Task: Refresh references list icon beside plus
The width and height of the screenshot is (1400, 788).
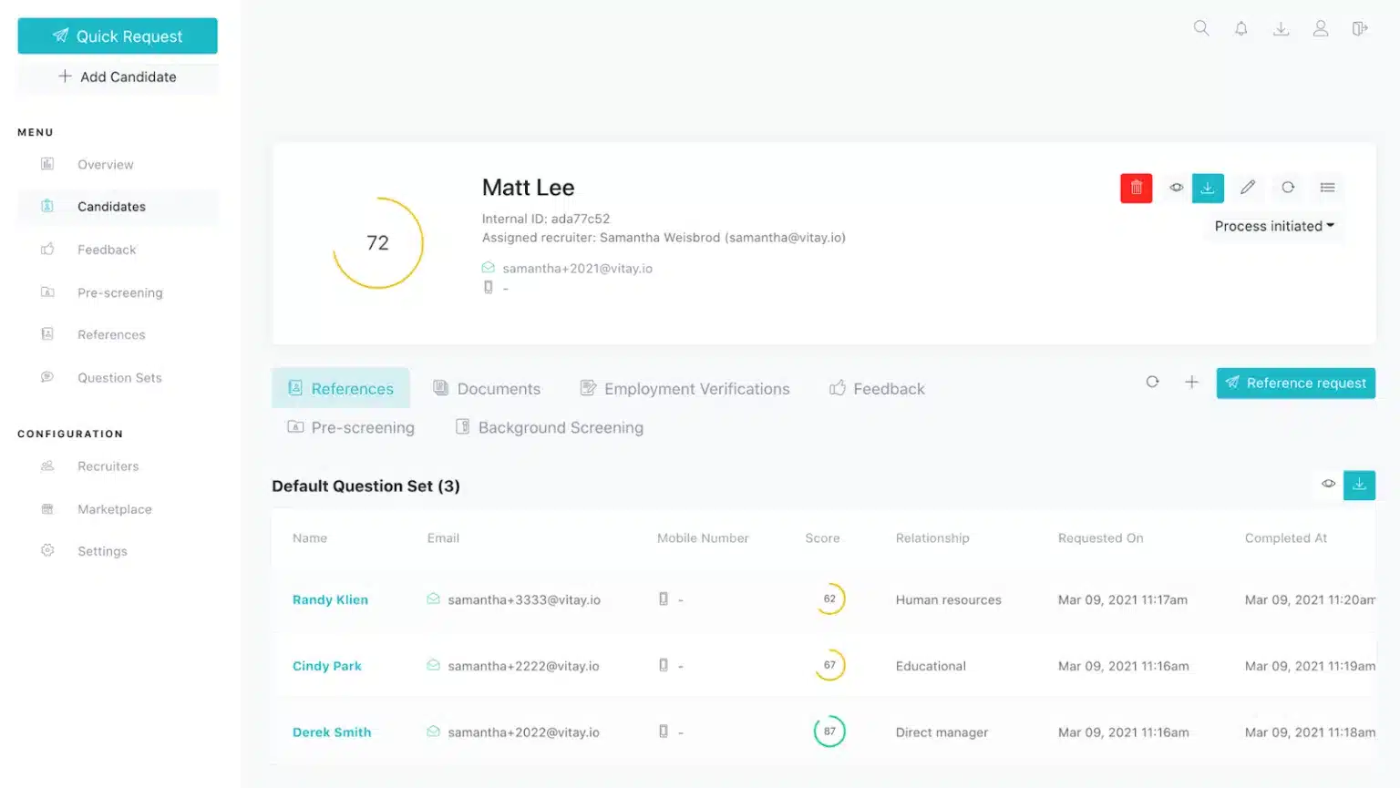Action: (1152, 382)
